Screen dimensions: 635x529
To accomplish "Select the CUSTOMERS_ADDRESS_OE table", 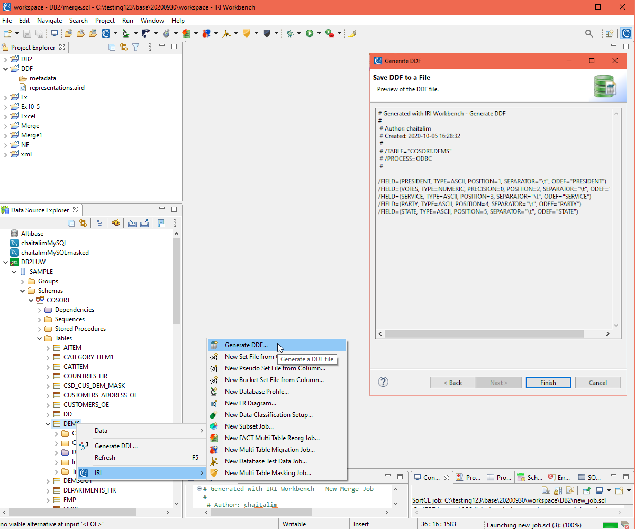I will point(95,395).
